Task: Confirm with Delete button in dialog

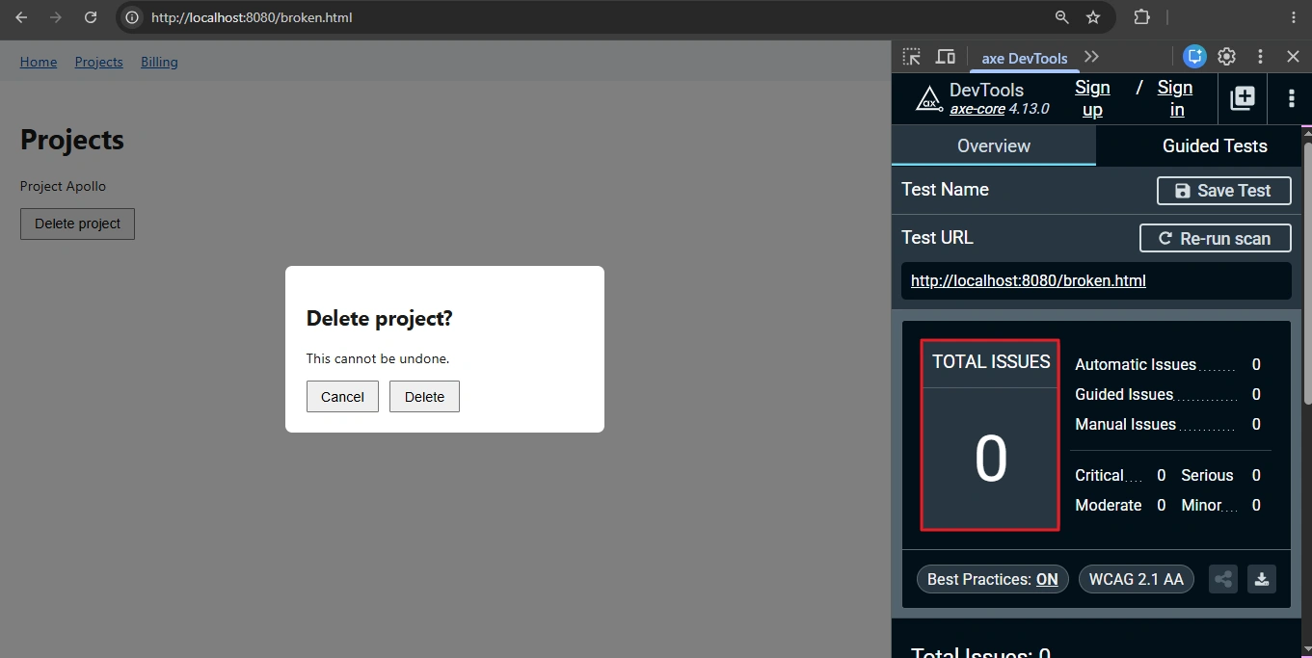Action: click(424, 397)
